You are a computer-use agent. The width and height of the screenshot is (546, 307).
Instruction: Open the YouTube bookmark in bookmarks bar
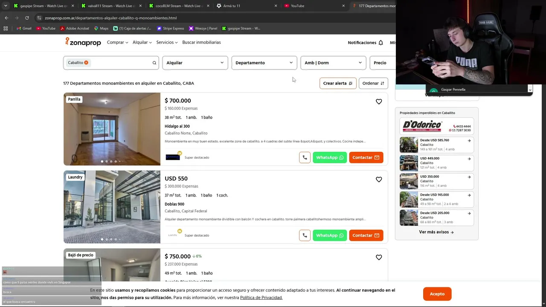pos(46,29)
